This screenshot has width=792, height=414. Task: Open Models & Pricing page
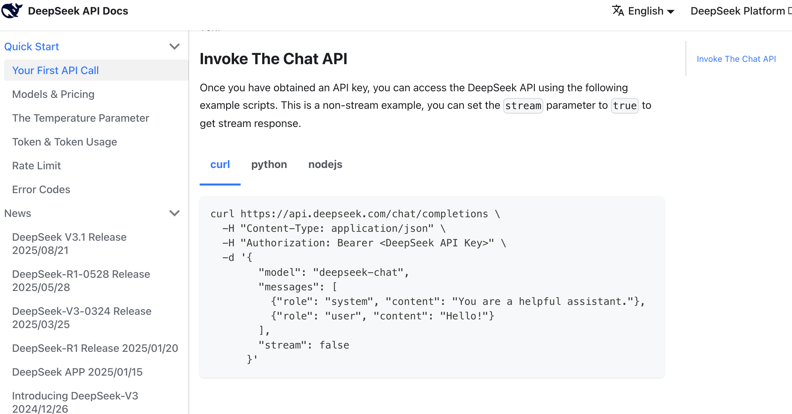click(53, 94)
